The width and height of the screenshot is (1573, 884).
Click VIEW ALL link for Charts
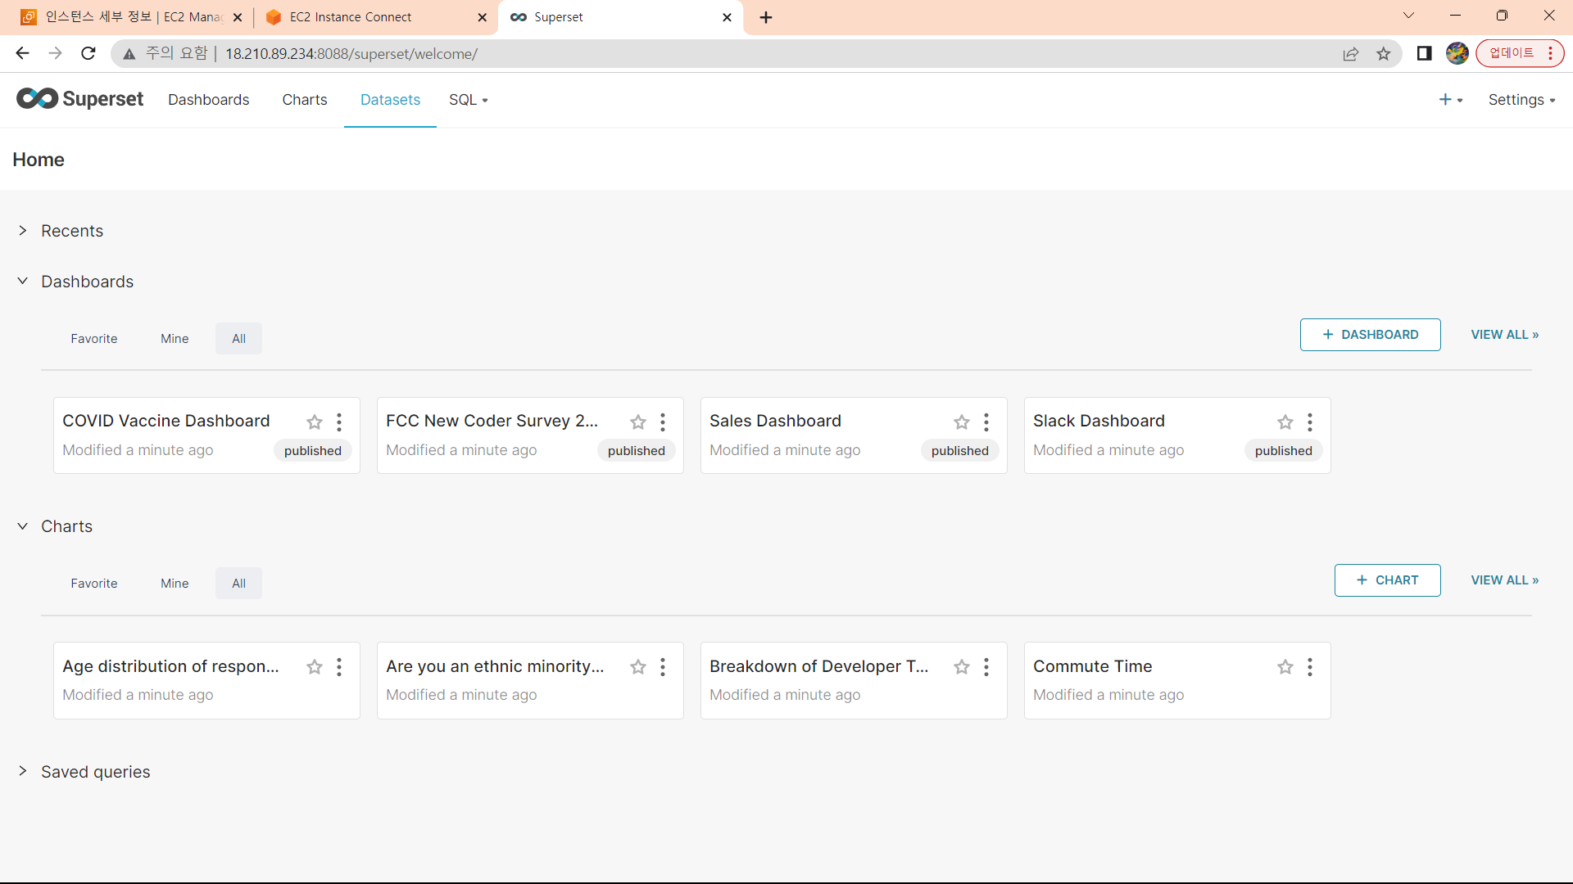1504,580
